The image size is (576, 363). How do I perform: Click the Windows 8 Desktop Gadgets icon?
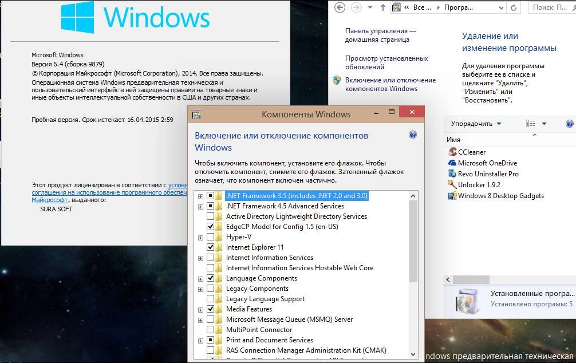pos(452,195)
